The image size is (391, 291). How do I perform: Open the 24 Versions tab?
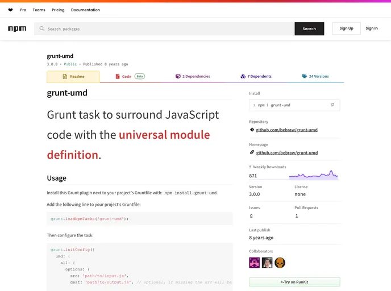(315, 76)
